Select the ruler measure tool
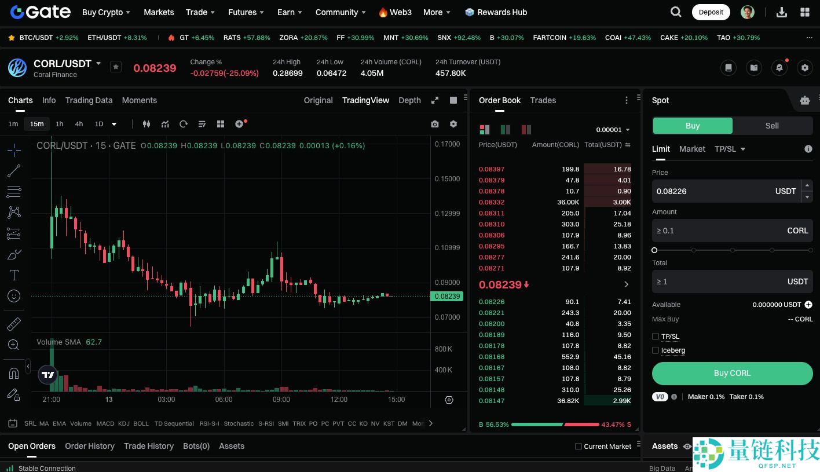 point(14,324)
